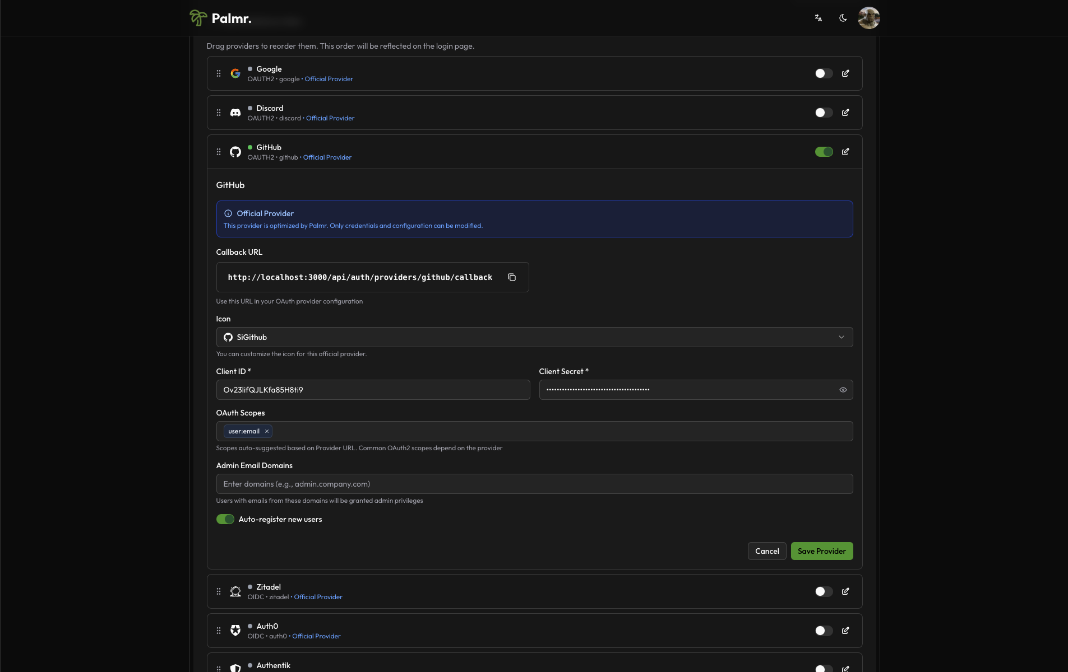The image size is (1068, 672).
Task: Click the Official Provider info icon
Action: coord(228,213)
